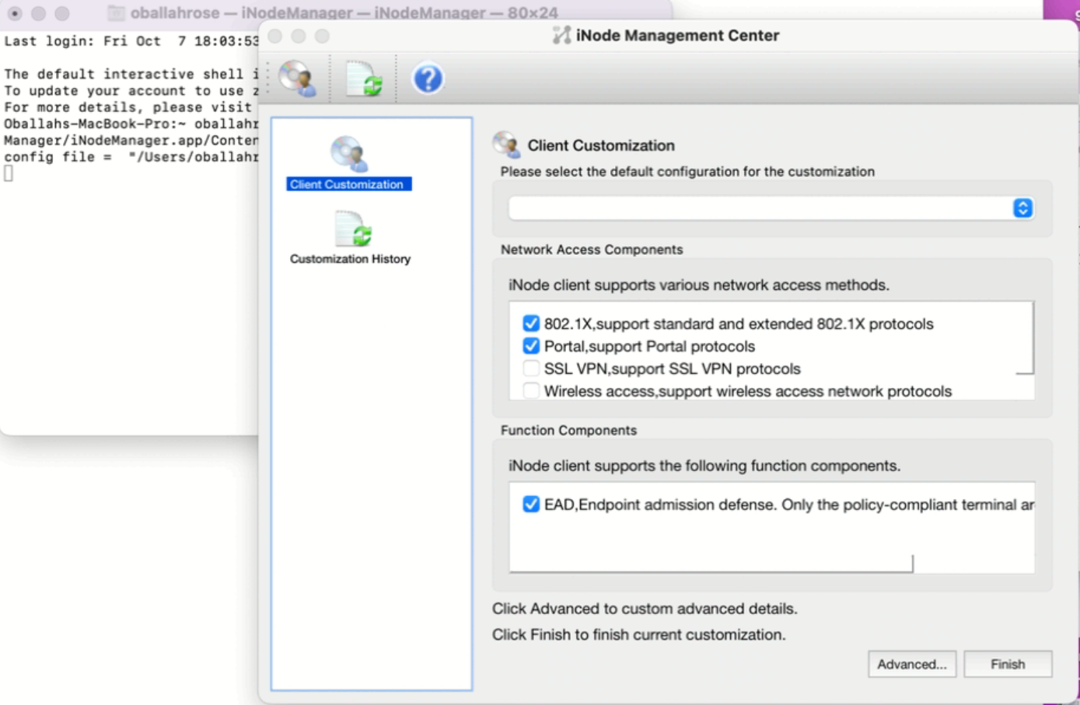Open the default configuration dropdown

(1022, 208)
